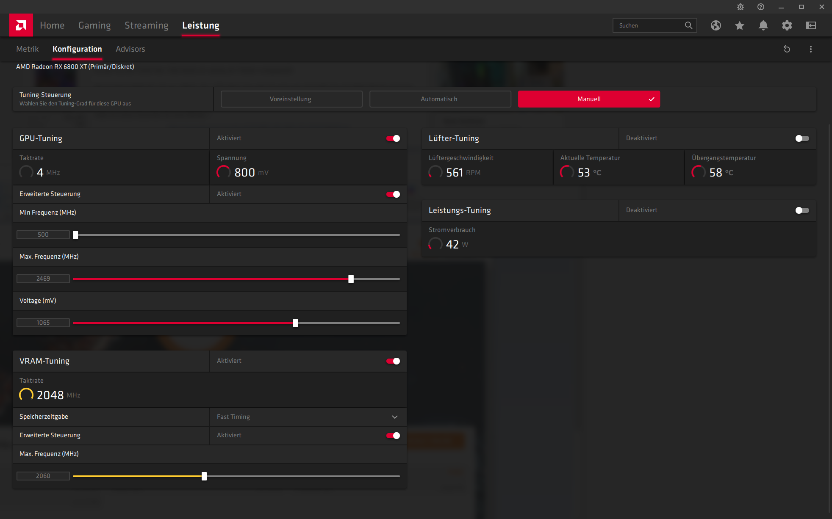Image resolution: width=832 pixels, height=519 pixels.
Task: Click the GPU Voltage (mV) slider handle
Action: click(x=296, y=323)
